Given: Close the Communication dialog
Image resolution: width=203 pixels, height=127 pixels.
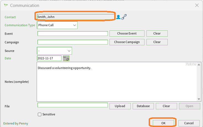Looking at the screenshot, I should [197, 5].
